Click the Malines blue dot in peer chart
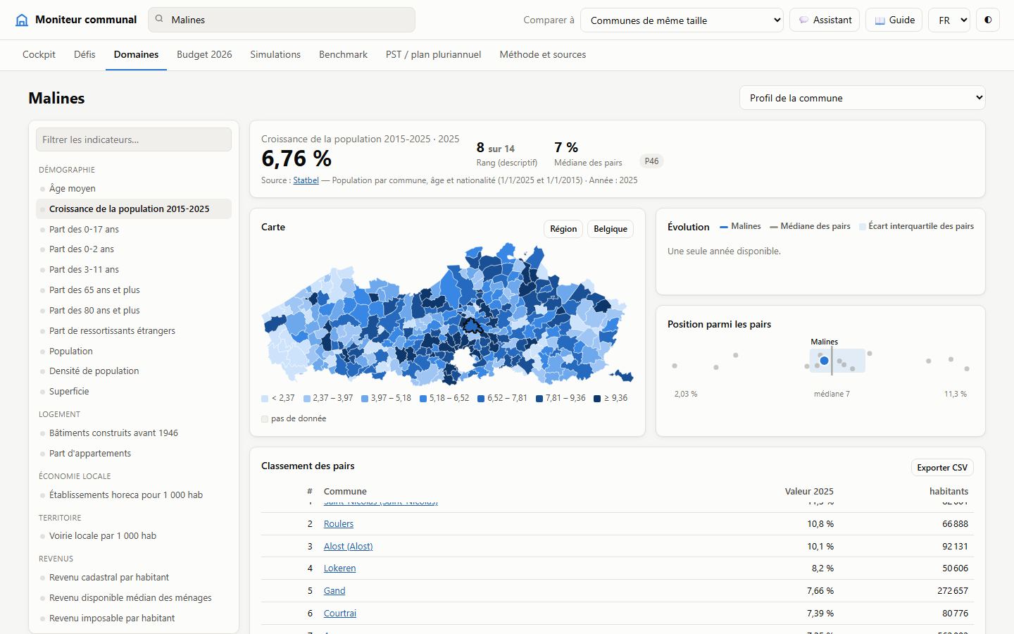This screenshot has height=634, width=1014. 824,361
